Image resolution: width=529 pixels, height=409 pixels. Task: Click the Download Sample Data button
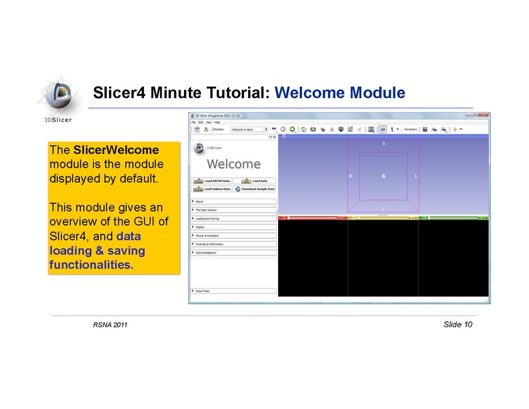255,189
